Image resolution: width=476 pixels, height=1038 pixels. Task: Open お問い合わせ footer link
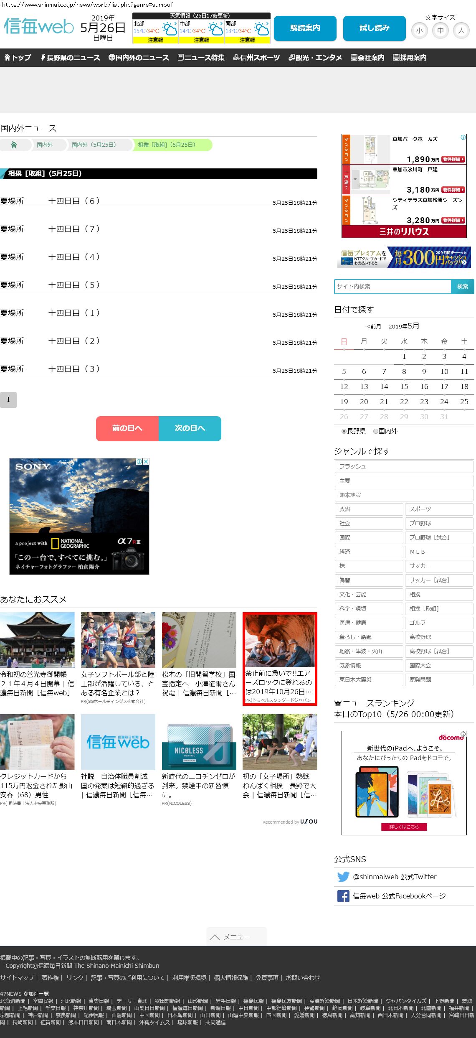[303, 977]
